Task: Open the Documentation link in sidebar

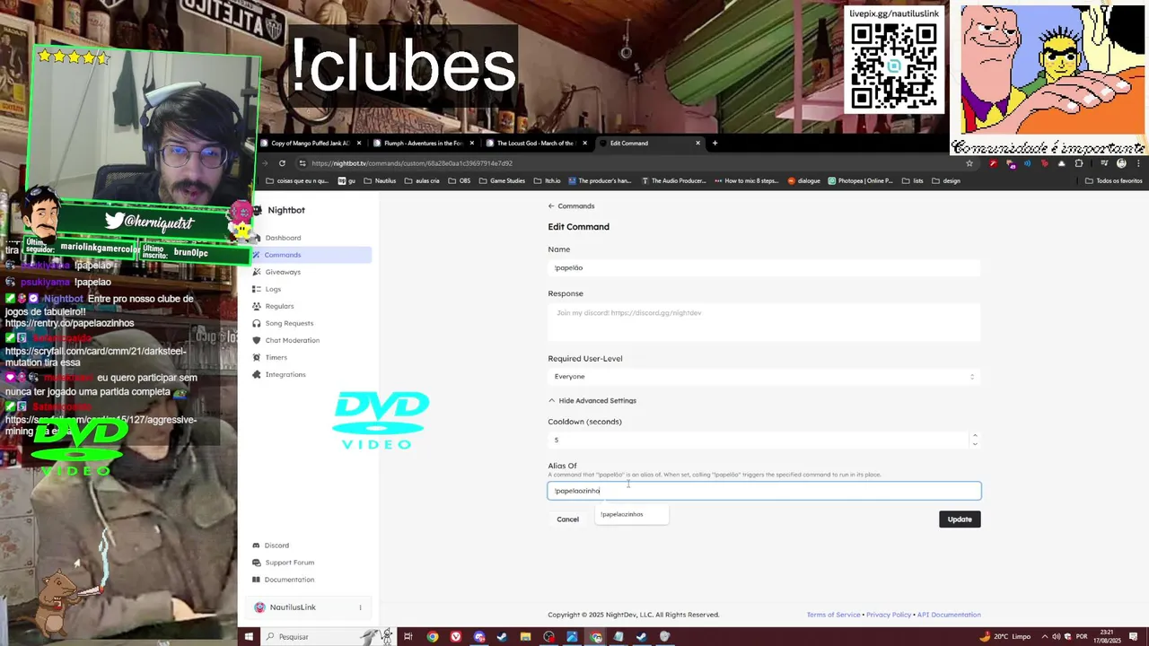Action: tap(289, 580)
